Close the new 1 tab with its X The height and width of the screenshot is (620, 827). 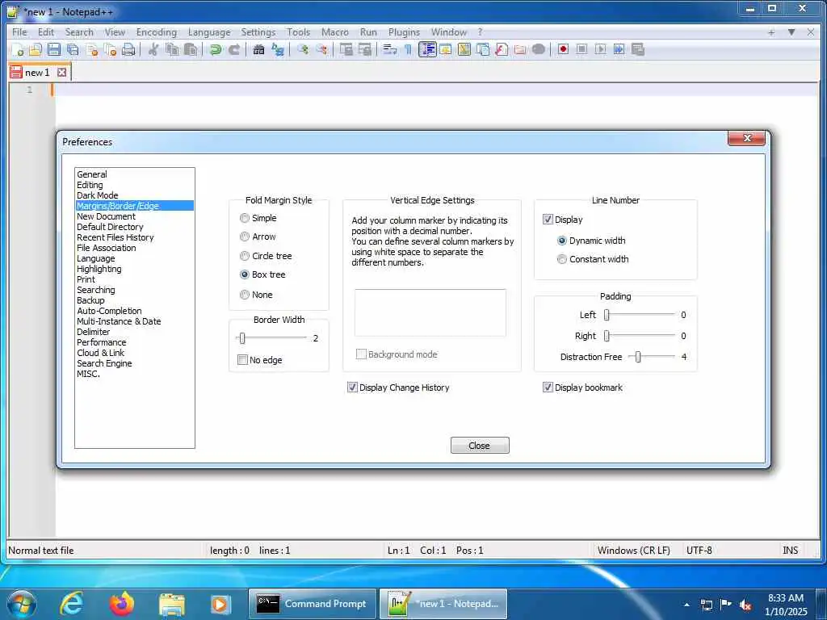click(x=61, y=72)
